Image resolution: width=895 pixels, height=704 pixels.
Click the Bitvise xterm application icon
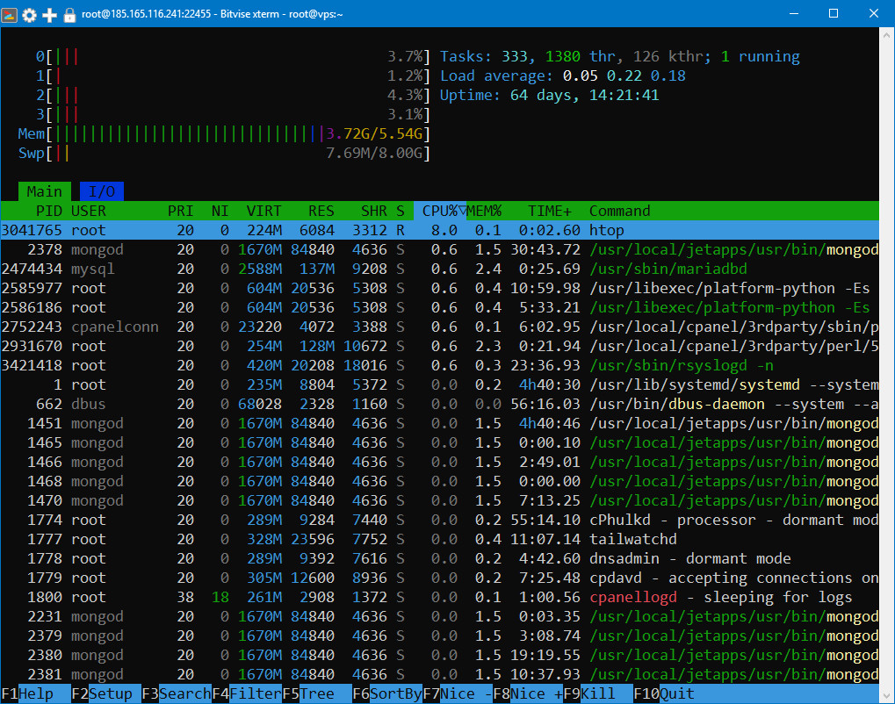11,14
